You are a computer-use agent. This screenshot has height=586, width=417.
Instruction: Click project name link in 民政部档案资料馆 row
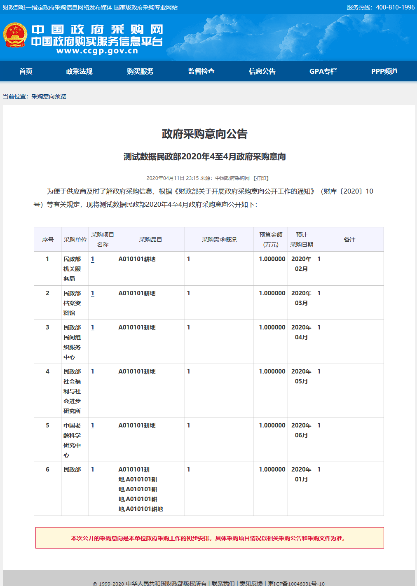point(93,293)
